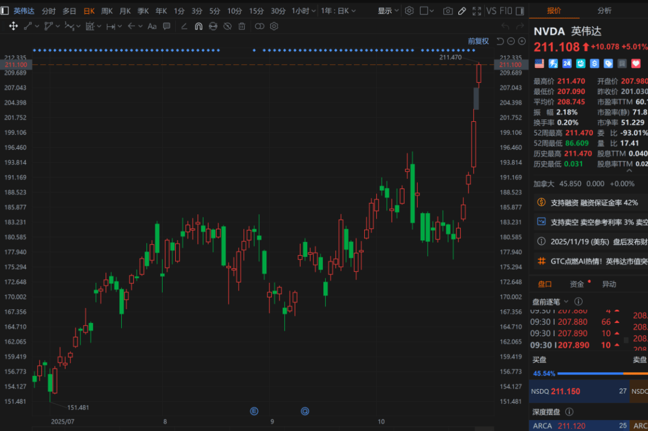Open chart settings hexagon gear icon

point(409,11)
